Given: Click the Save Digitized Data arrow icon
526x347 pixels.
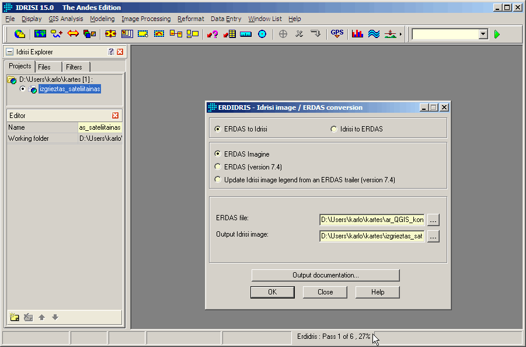Looking at the screenshot, I should (315, 34).
